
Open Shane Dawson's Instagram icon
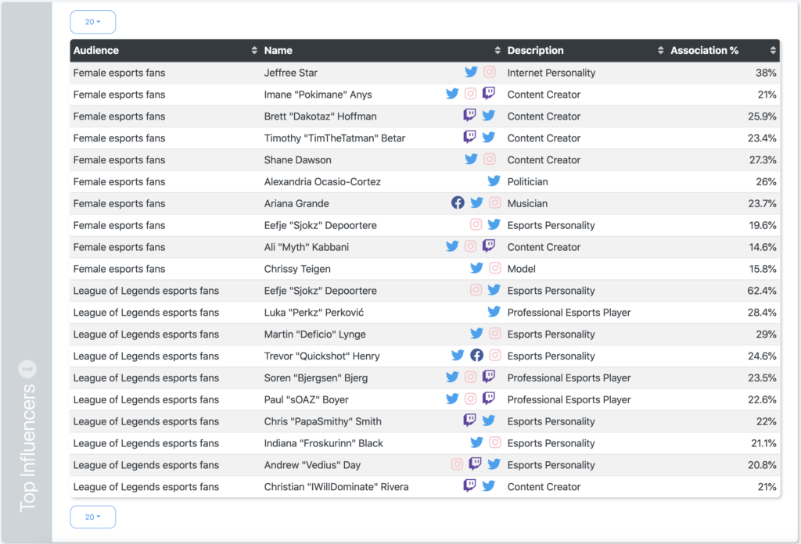490,159
